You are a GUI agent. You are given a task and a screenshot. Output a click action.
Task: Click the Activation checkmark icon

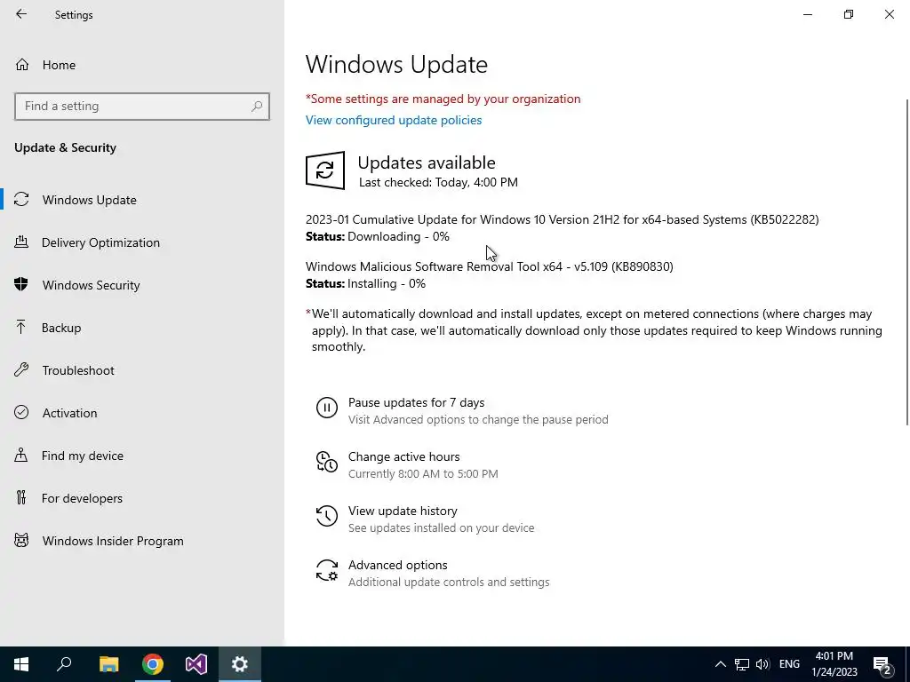click(x=21, y=412)
